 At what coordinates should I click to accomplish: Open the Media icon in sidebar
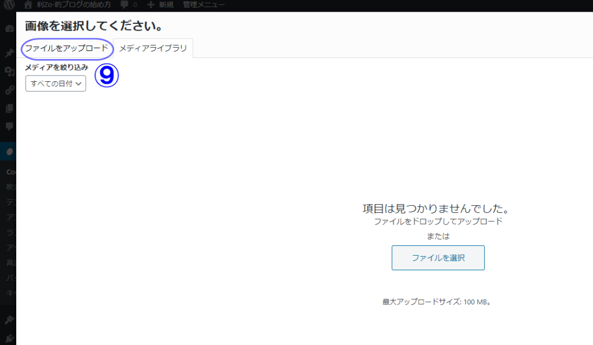click(x=9, y=71)
